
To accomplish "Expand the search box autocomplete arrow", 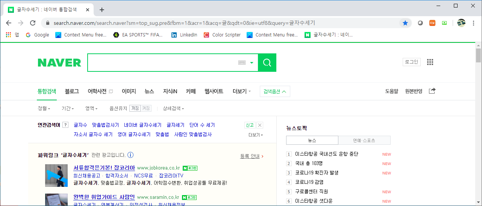I will (x=252, y=63).
